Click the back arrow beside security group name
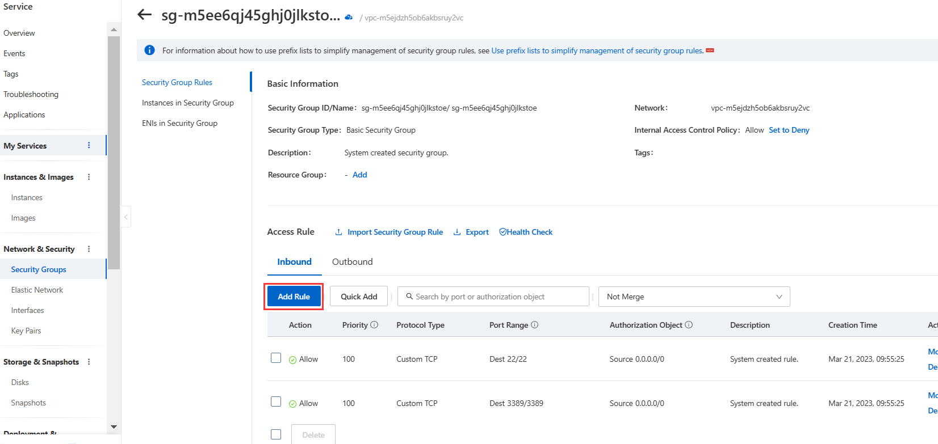The image size is (938, 444). click(145, 15)
